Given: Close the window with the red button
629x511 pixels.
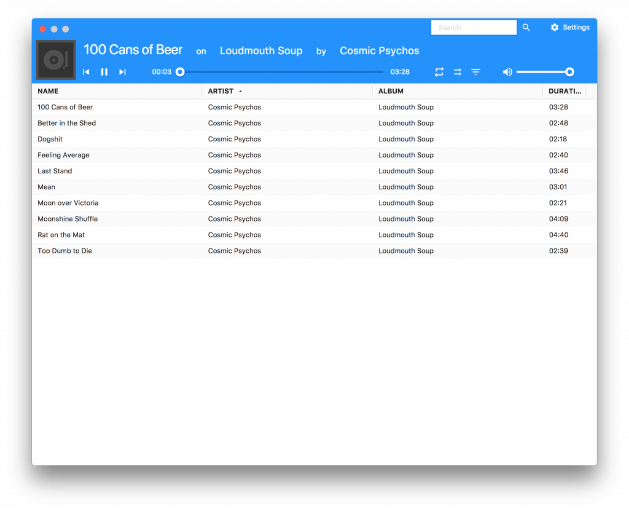Looking at the screenshot, I should tap(42, 29).
